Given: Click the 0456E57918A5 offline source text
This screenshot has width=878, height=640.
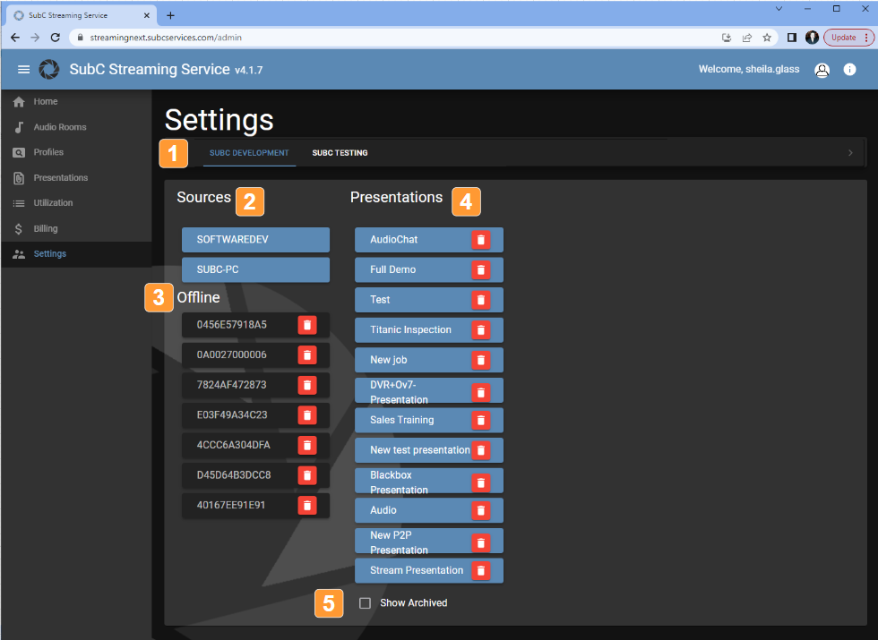Looking at the screenshot, I should pyautogui.click(x=232, y=325).
